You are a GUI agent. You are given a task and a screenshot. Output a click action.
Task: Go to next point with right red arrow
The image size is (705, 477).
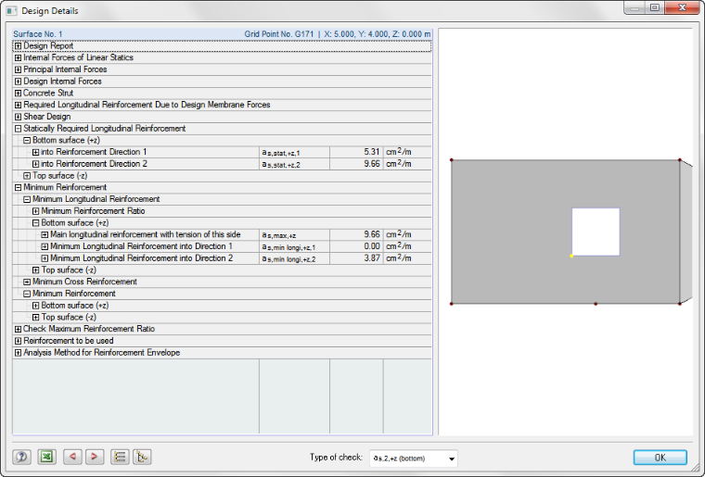pos(95,457)
